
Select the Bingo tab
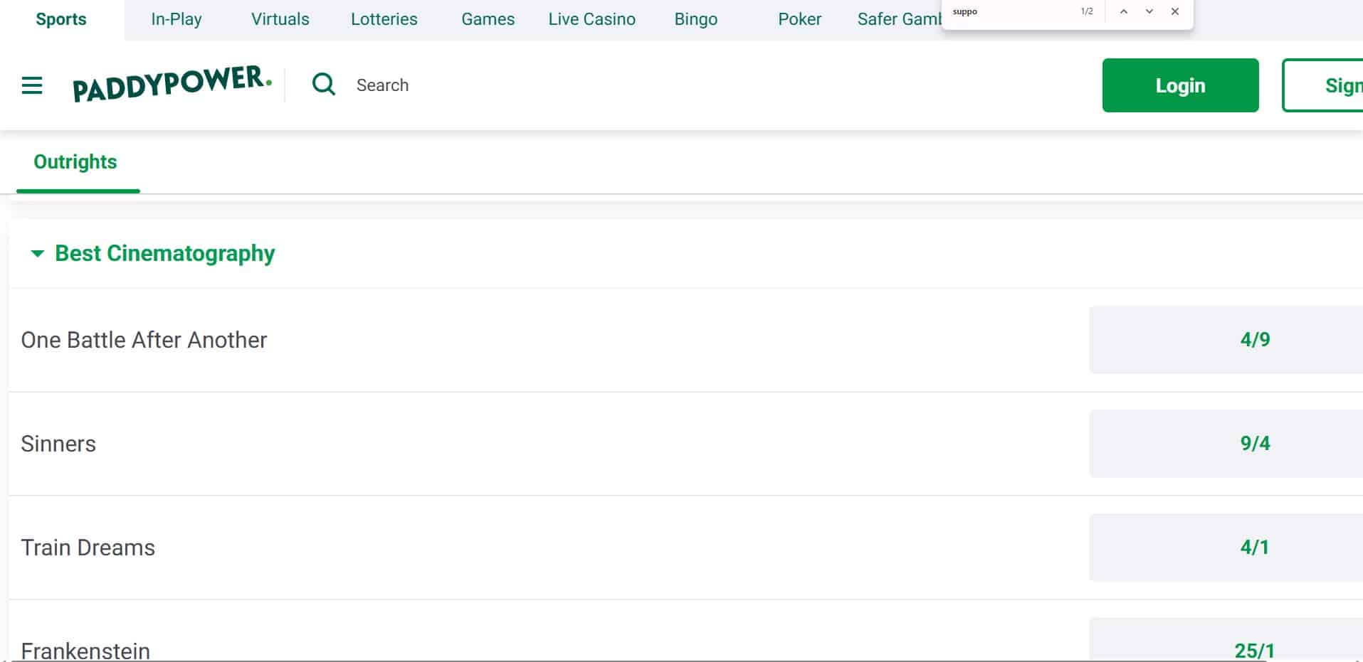coord(695,19)
